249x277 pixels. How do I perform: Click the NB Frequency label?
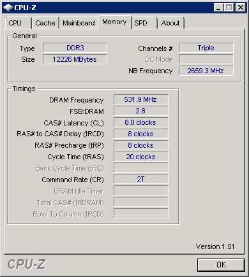coord(151,71)
